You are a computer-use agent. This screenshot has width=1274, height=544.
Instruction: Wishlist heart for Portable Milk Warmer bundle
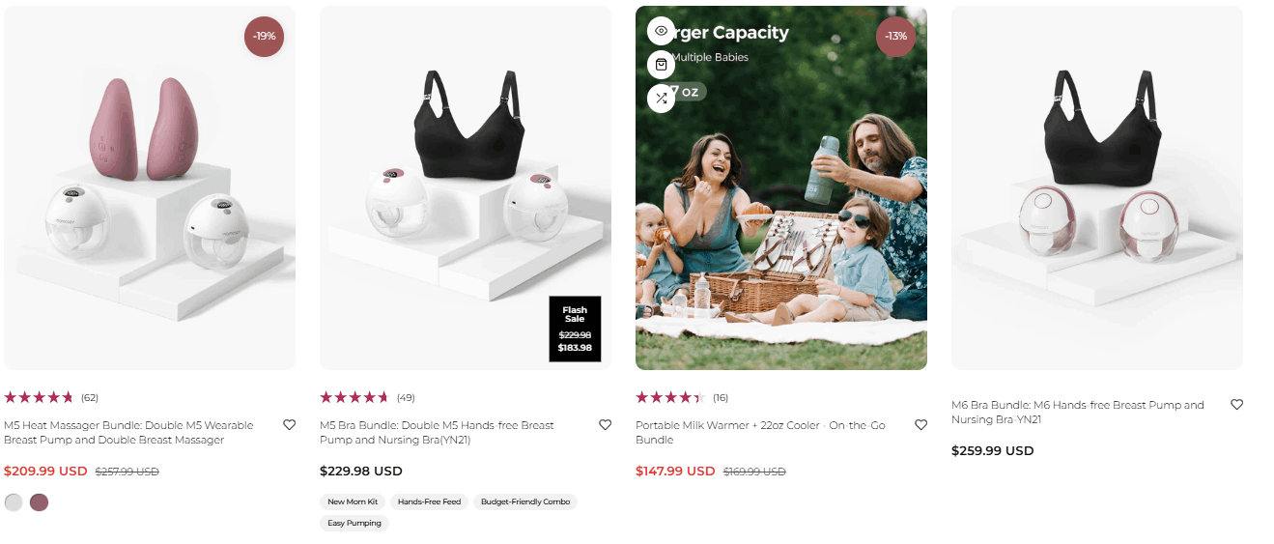pos(920,425)
